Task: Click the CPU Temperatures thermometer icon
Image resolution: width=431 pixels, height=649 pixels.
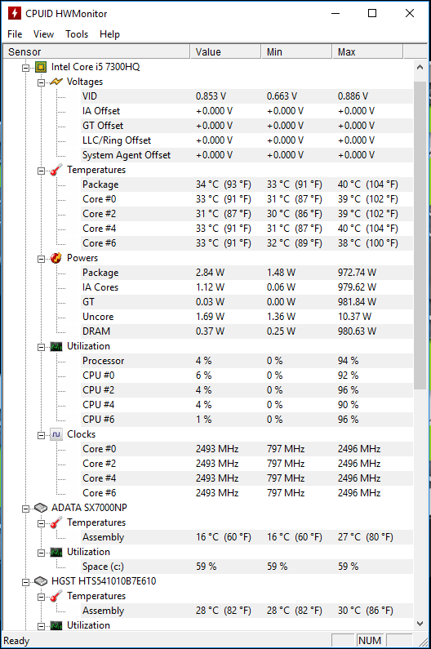Action: pyautogui.click(x=56, y=170)
